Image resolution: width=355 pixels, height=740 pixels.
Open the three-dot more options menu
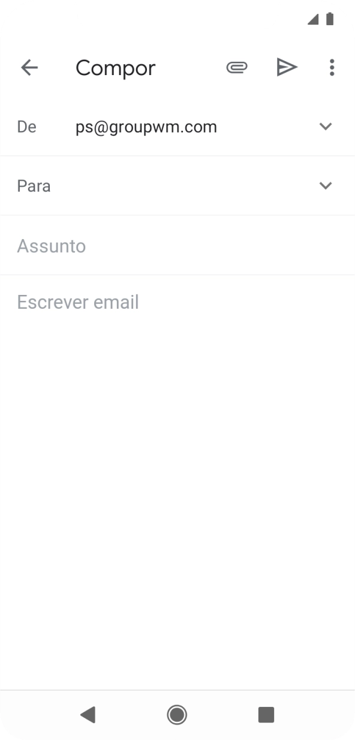click(332, 68)
